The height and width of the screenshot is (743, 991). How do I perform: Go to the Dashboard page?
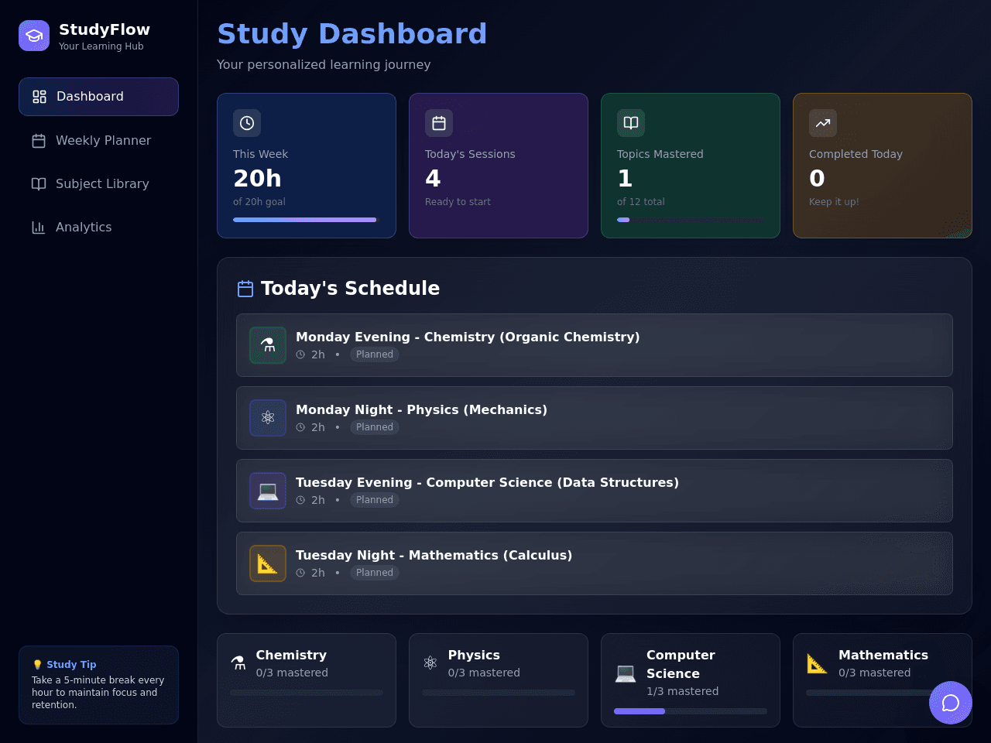coord(98,97)
